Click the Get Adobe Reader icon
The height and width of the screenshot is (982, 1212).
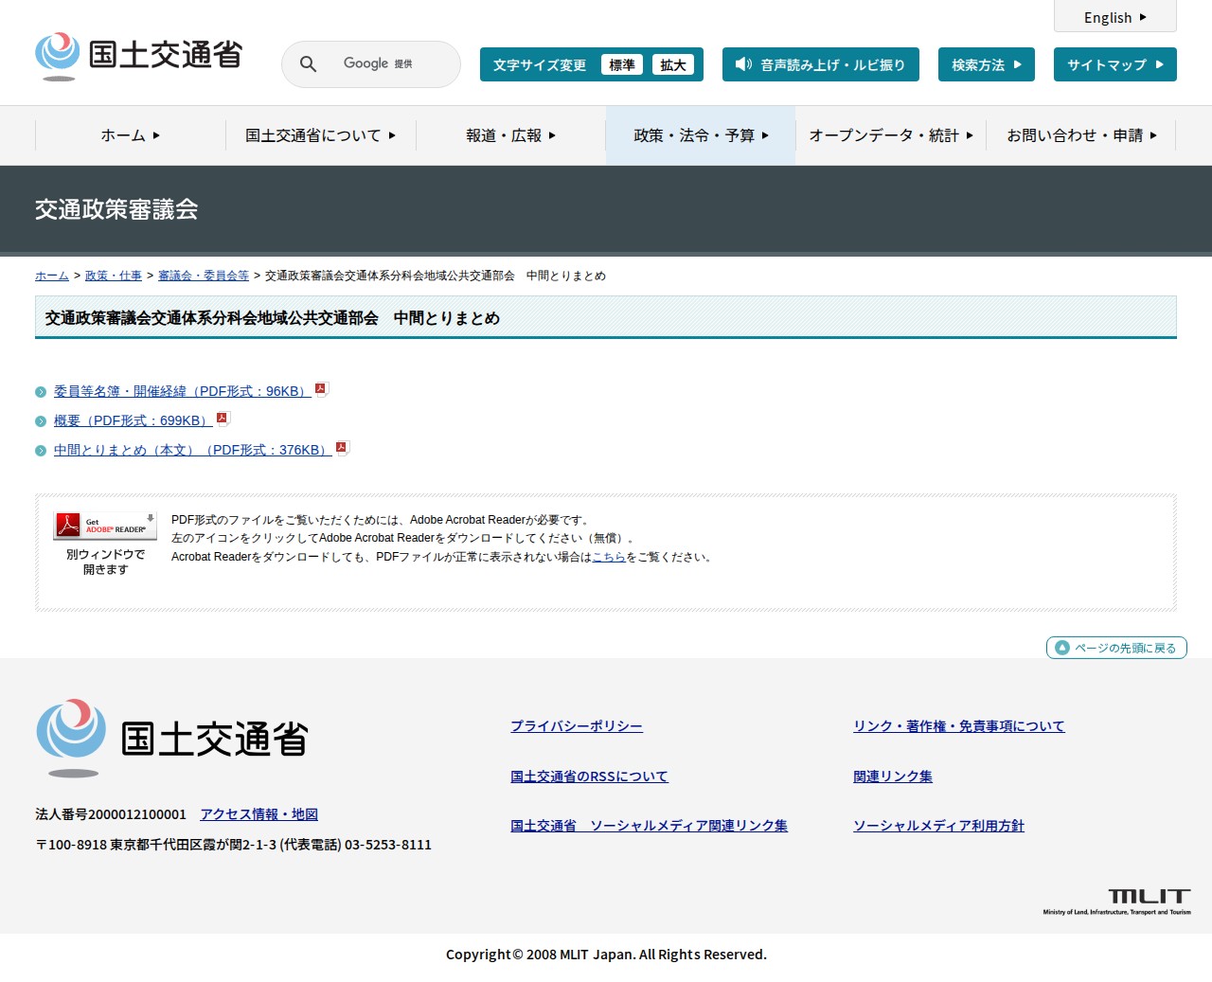point(105,526)
